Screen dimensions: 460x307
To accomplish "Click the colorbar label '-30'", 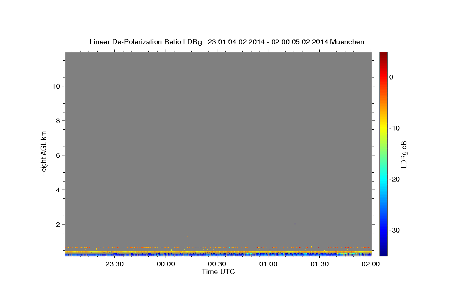I will pos(394,230).
